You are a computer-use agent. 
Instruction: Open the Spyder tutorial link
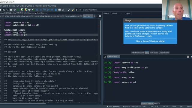(x=161, y=41)
